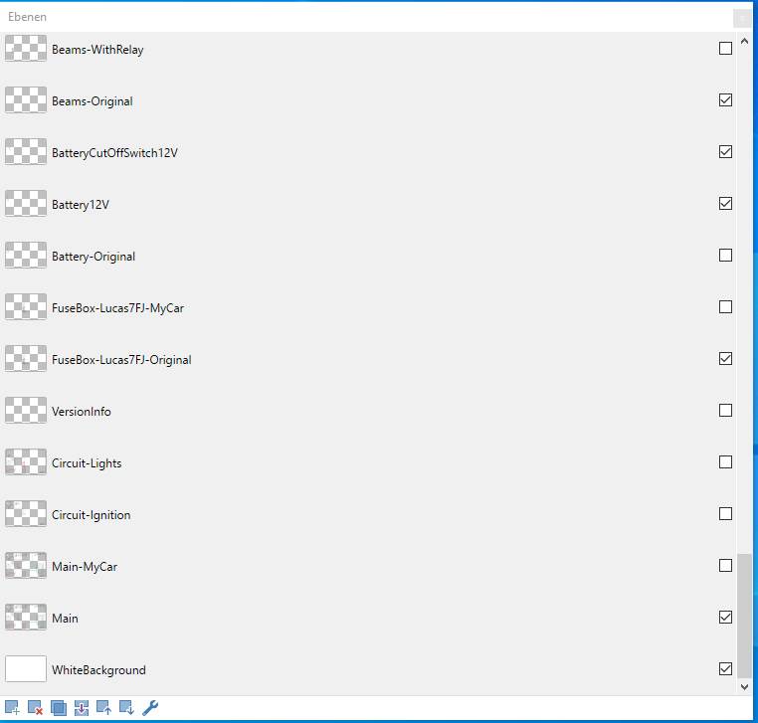Click the Move Layer Up icon

[104, 708]
